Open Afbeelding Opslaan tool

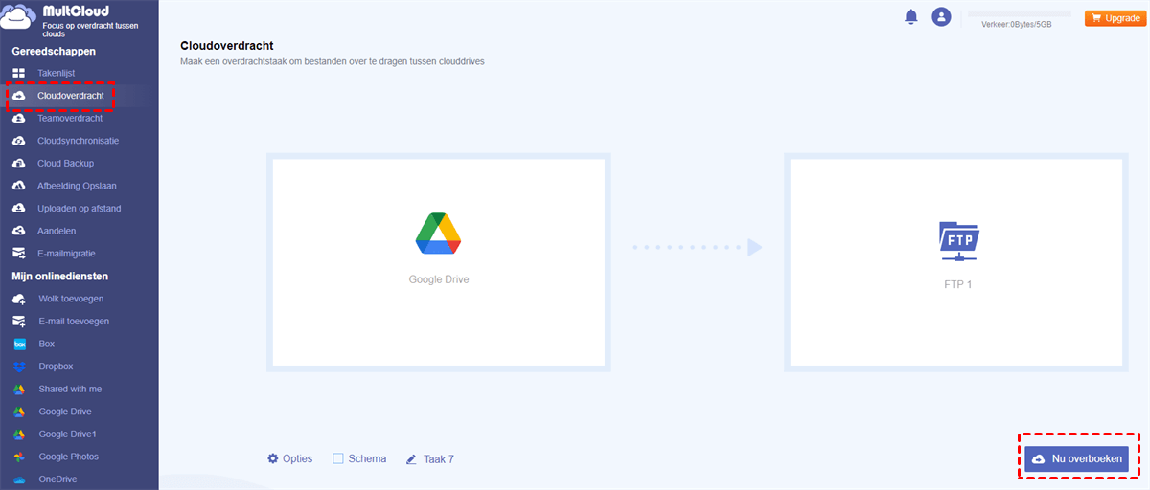79,186
